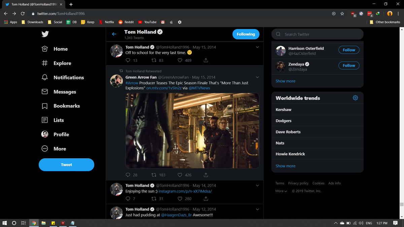Click the @HaagenDazs_Br mention
The width and height of the screenshot is (404, 227).
point(176,215)
